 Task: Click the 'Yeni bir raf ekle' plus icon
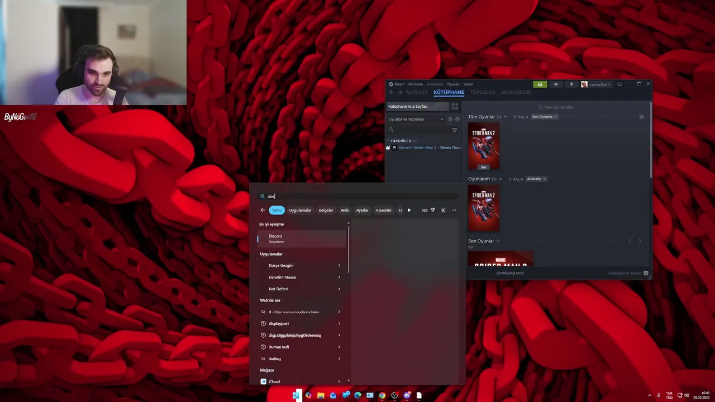[x=540, y=107]
